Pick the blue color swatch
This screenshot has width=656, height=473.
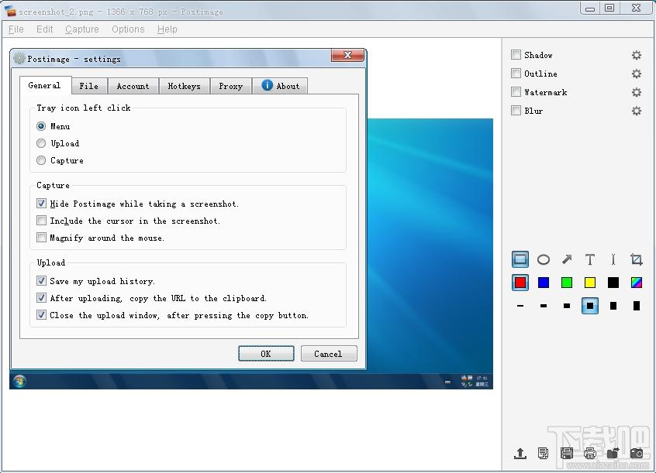tap(544, 283)
